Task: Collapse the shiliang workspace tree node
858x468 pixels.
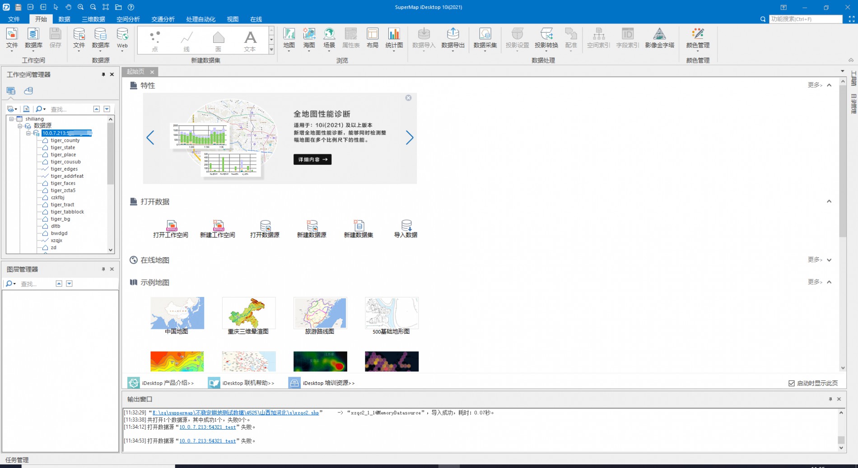Action: point(11,119)
